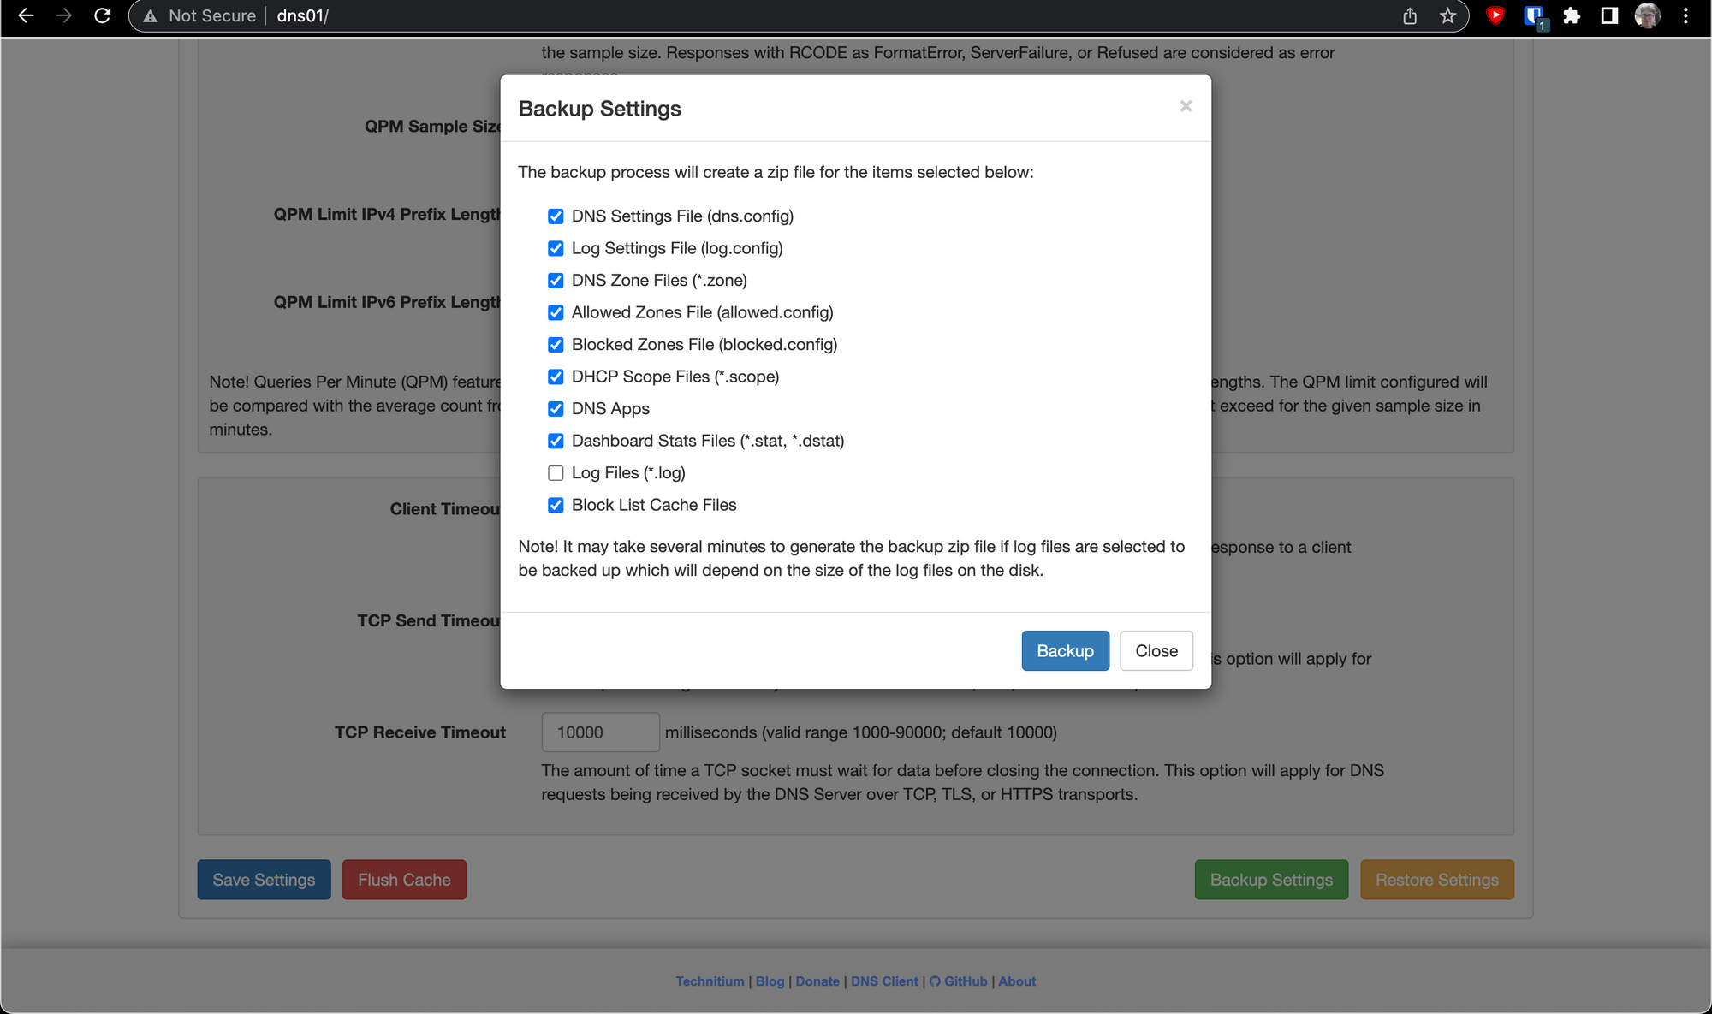Uncheck Blocked Zones File (blocked.config)
The width and height of the screenshot is (1712, 1014).
point(556,345)
